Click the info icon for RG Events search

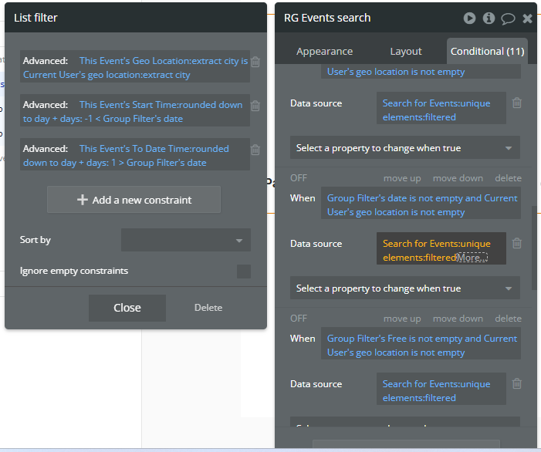coord(489,18)
